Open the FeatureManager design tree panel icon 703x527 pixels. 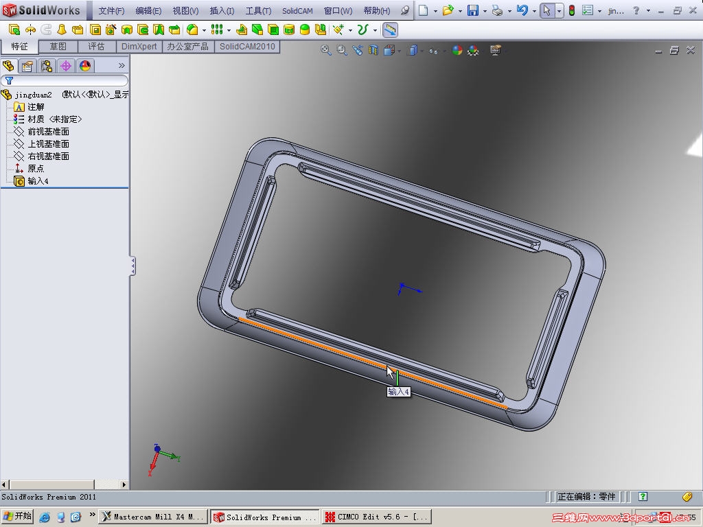click(9, 65)
